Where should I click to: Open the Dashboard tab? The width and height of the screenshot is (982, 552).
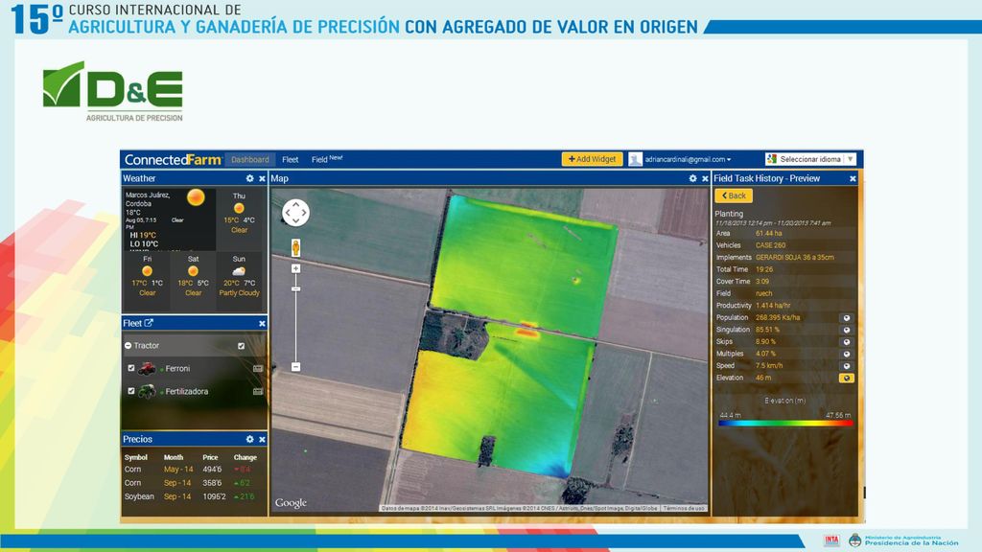[x=250, y=160]
